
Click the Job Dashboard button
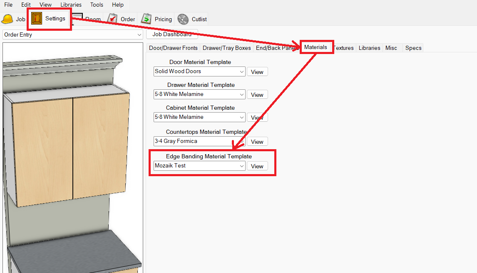tap(171, 34)
